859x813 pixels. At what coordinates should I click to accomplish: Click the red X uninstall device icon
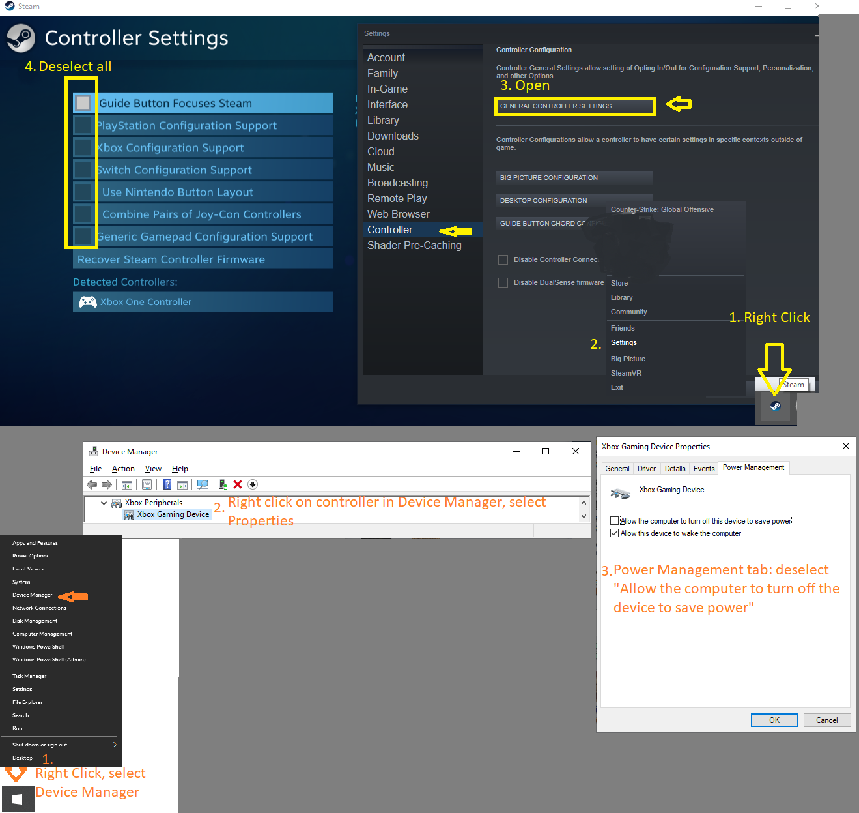(238, 484)
